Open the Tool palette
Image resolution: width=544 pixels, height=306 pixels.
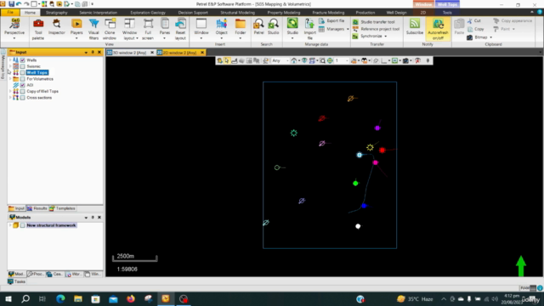38,29
